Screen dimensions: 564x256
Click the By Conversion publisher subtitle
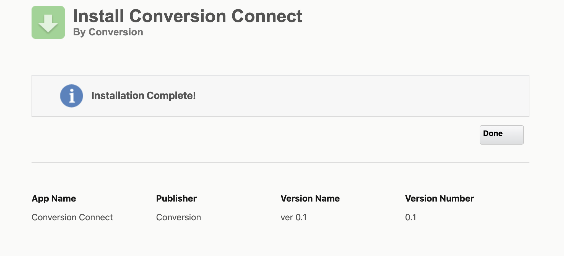point(108,32)
